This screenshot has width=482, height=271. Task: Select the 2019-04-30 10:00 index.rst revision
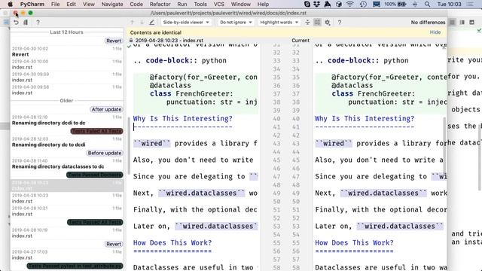pos(67,64)
